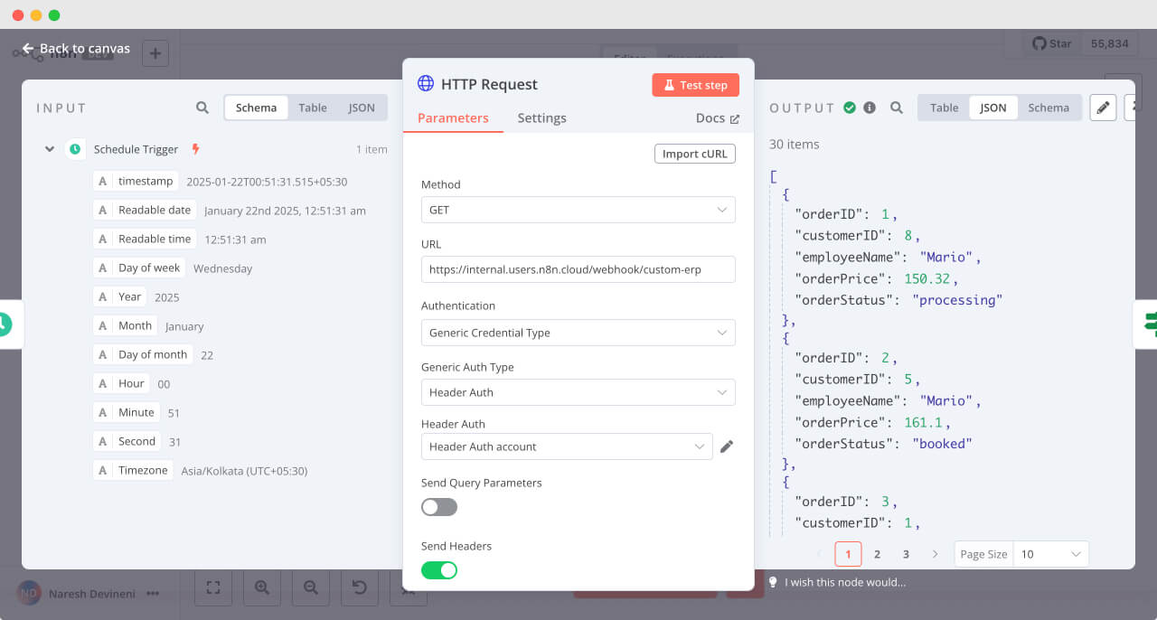Click the Back to canvas arrow
The image size is (1157, 620).
(28, 48)
